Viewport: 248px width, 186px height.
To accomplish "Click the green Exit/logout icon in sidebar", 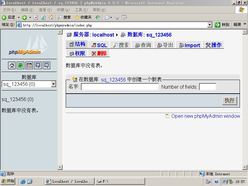I will tap(20, 65).
